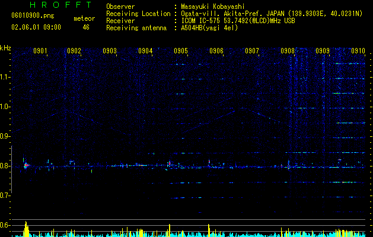Click the 1.0 frequency axis label
Screen dimensions: 373x237
point(5,107)
